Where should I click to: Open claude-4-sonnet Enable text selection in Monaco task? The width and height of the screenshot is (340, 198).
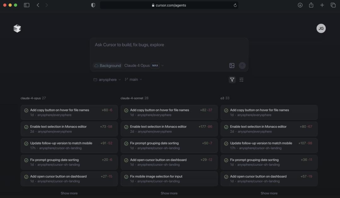[x=169, y=129]
